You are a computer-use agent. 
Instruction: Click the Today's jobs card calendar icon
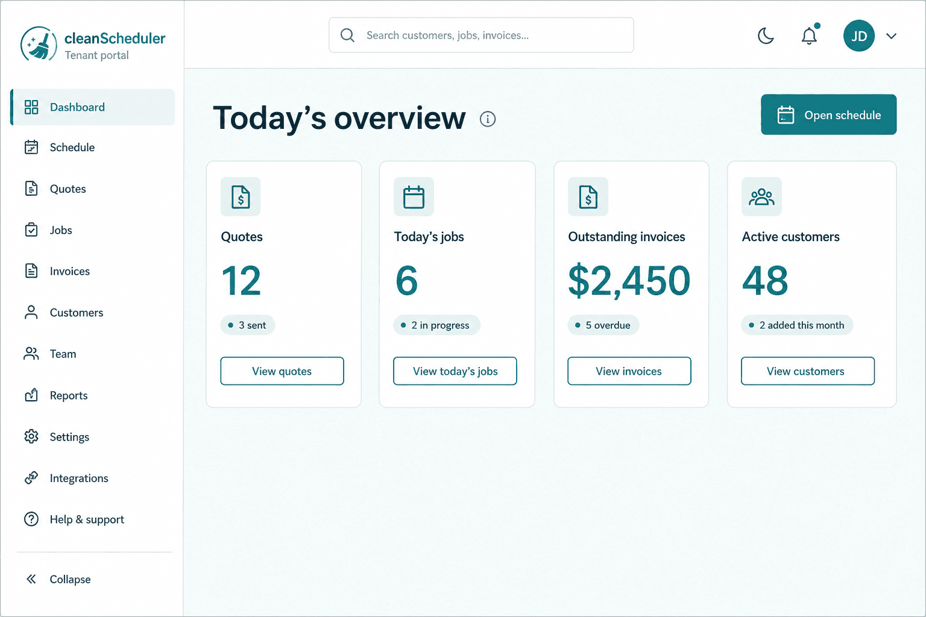tap(414, 196)
